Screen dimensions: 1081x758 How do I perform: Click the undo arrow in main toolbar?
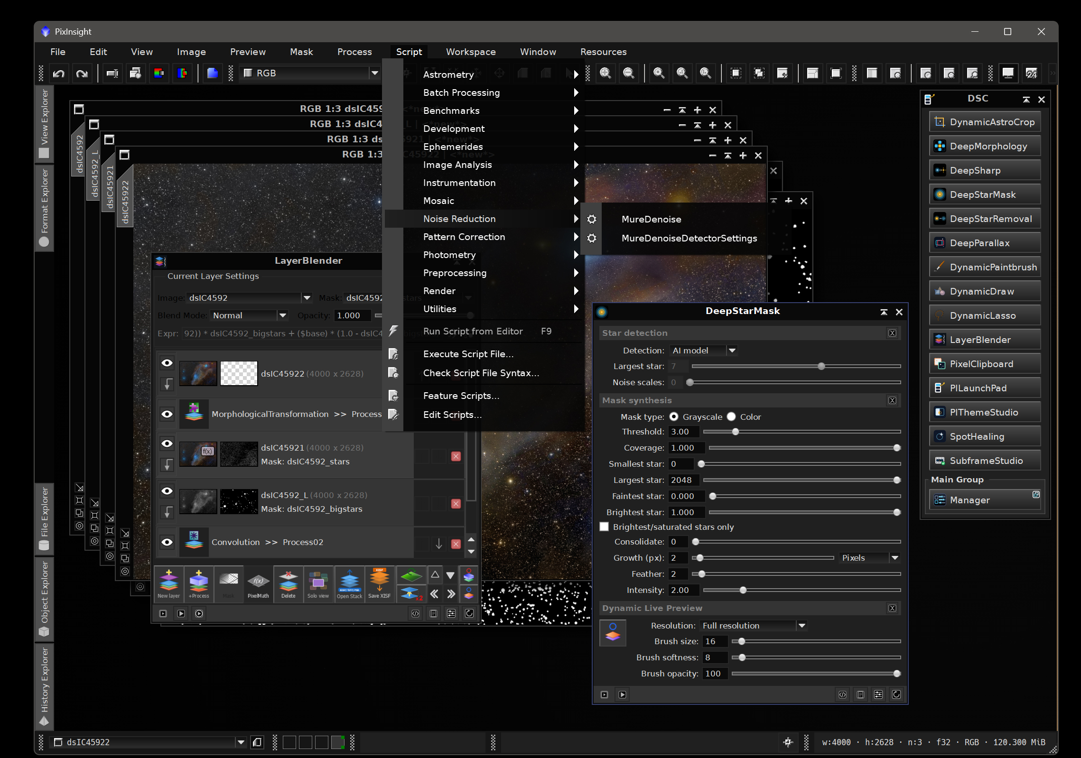(x=59, y=74)
